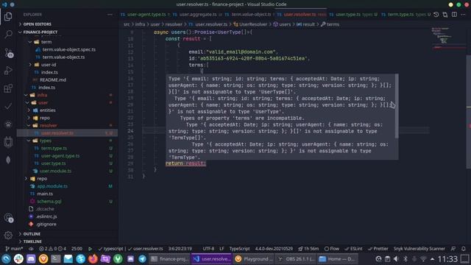Click the notifications bell in status bar
471x265 pixels.
coord(463,249)
